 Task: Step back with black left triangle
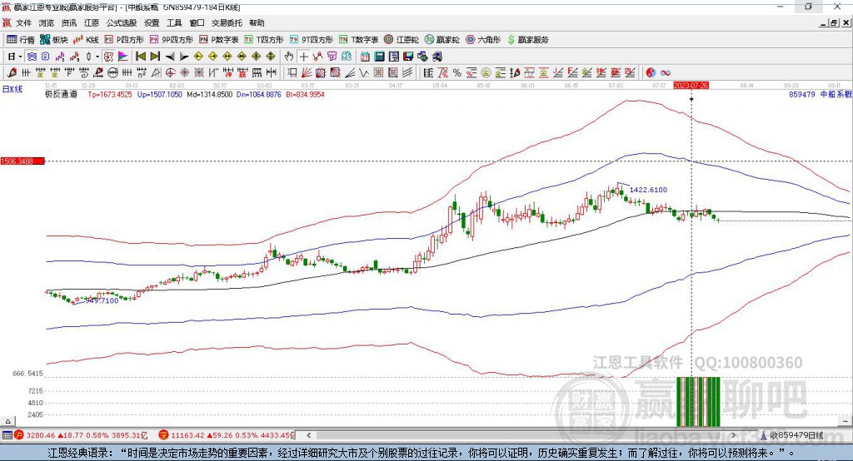(x=170, y=57)
